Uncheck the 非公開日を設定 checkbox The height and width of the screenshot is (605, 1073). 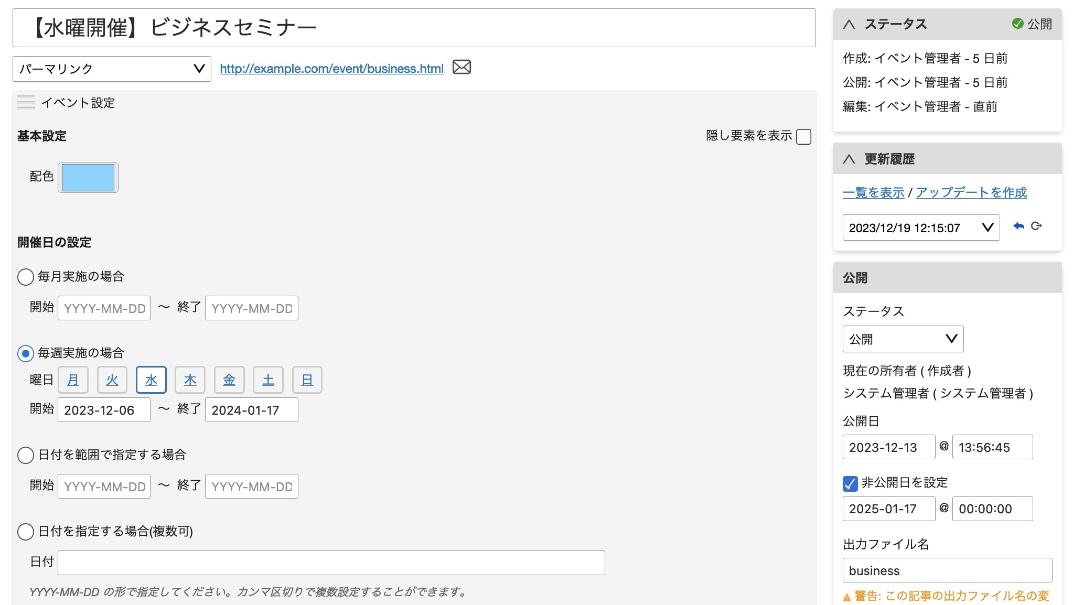[x=850, y=483]
